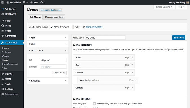This screenshot has width=190, height=108.
Task: Switch to the Edit Menus tab
Action: [35, 17]
